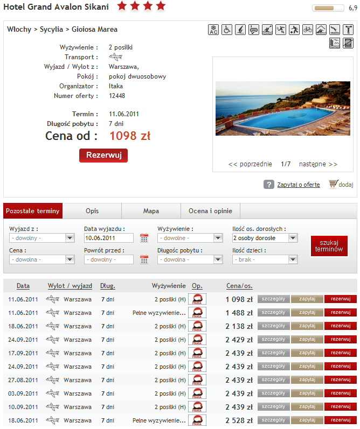The image size is (360, 429).
Task: Click szczegóły for the 10.09.2011 offer
Action: [x=273, y=406]
